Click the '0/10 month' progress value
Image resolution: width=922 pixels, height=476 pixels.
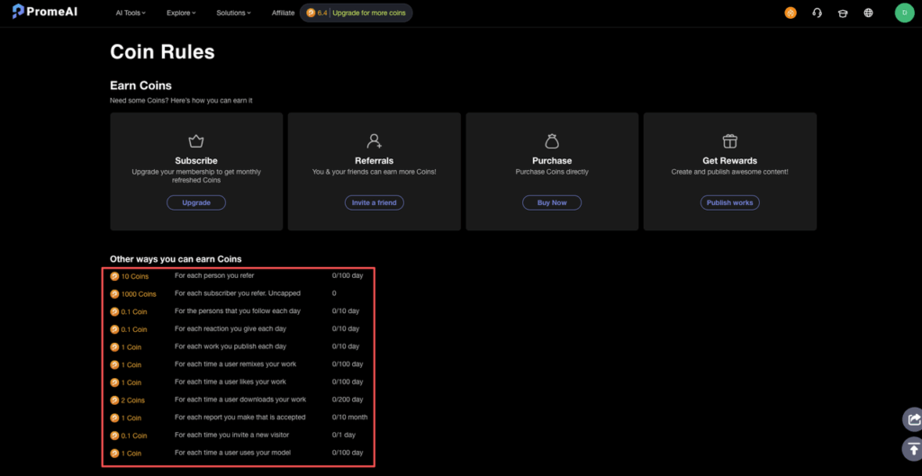pyautogui.click(x=349, y=417)
